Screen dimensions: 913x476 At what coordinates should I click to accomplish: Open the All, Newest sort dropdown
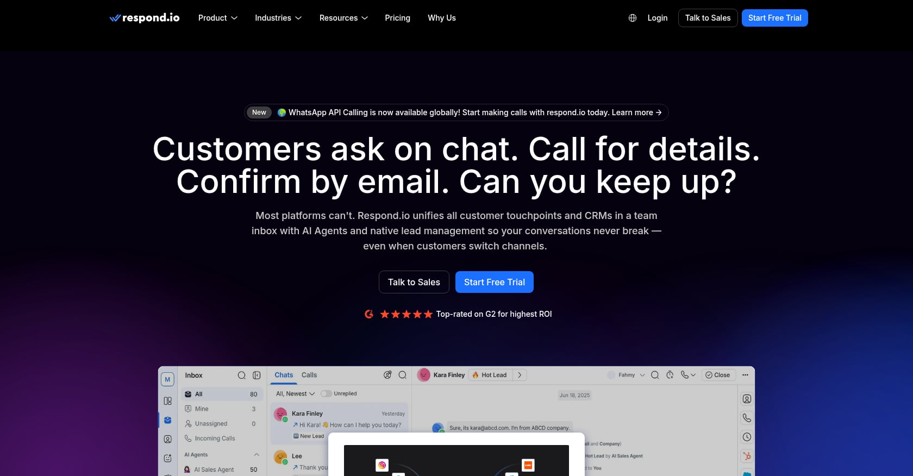296,393
